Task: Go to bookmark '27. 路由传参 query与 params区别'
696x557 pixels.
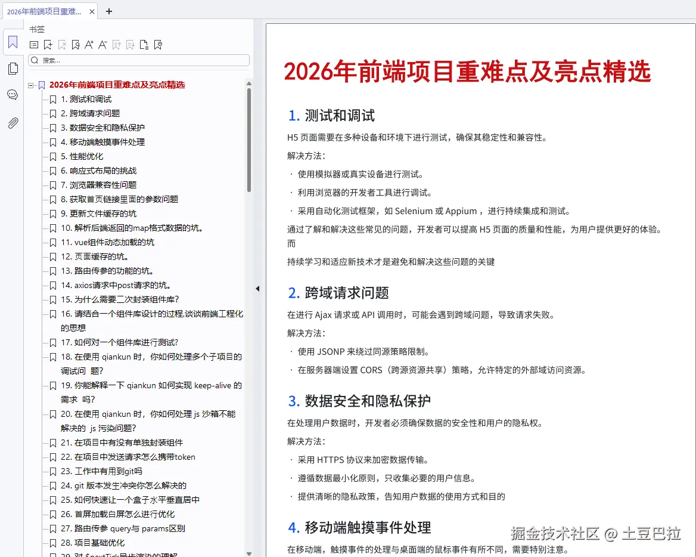Action: [x=123, y=528]
